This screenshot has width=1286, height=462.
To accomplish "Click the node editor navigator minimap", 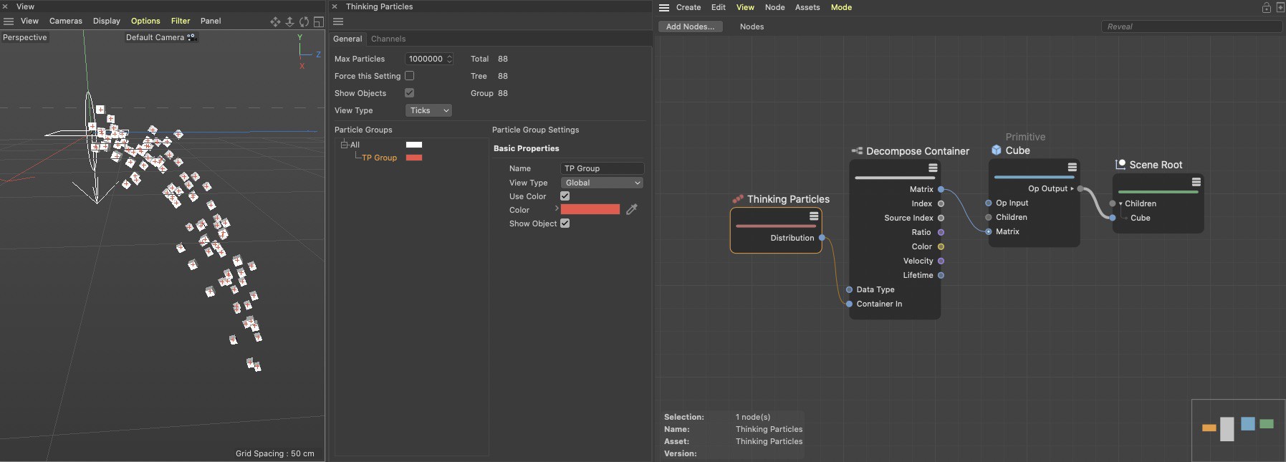I will 1238,430.
